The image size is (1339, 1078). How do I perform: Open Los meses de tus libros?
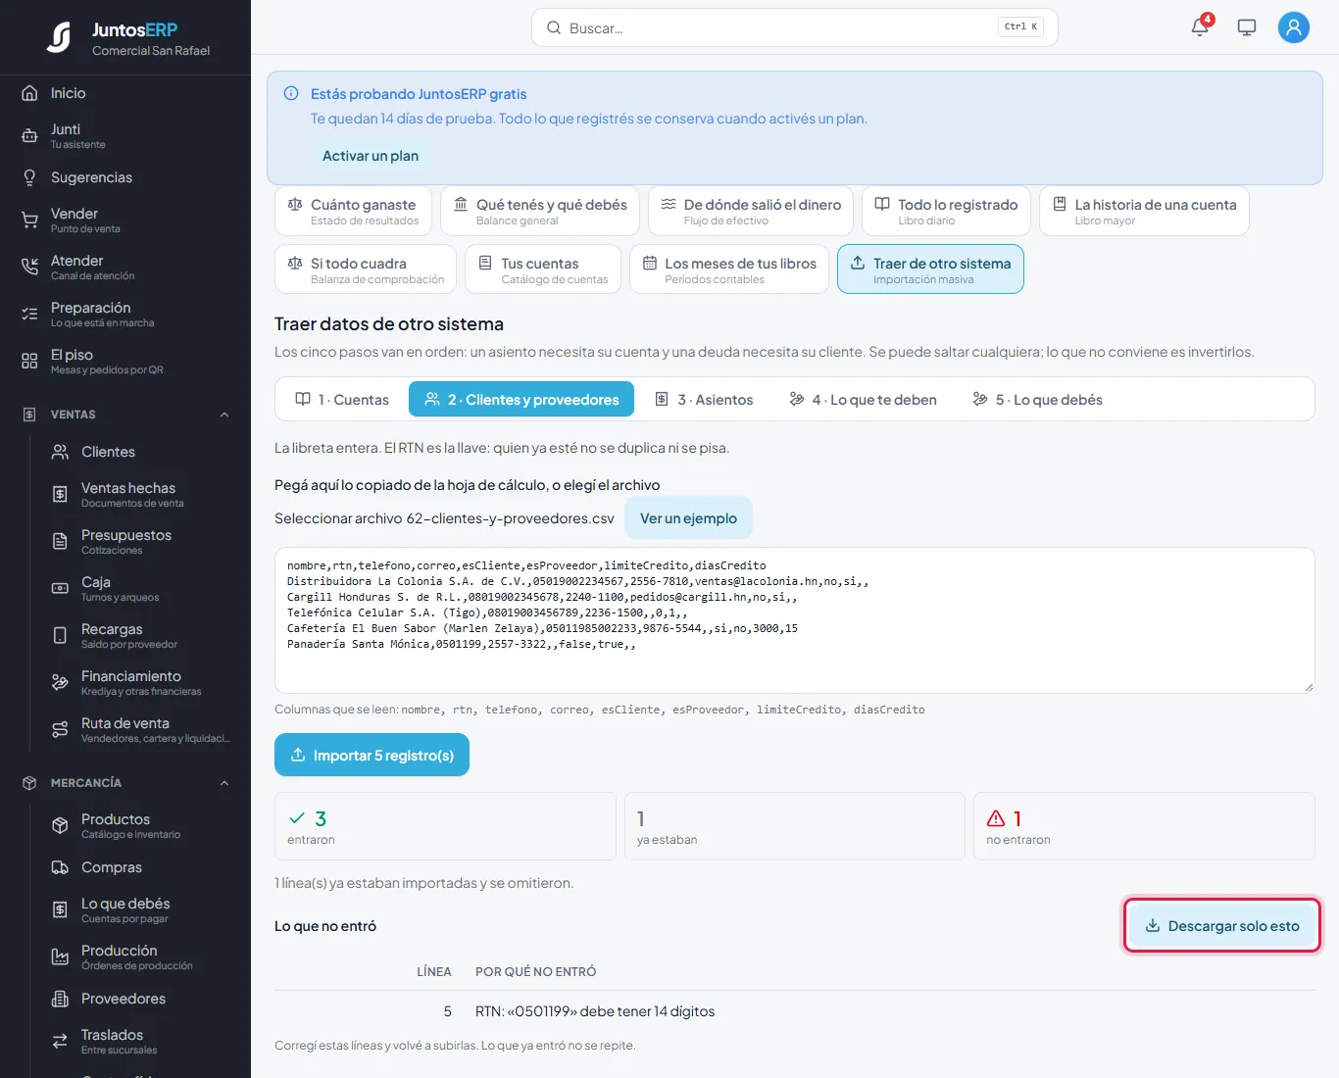click(729, 269)
